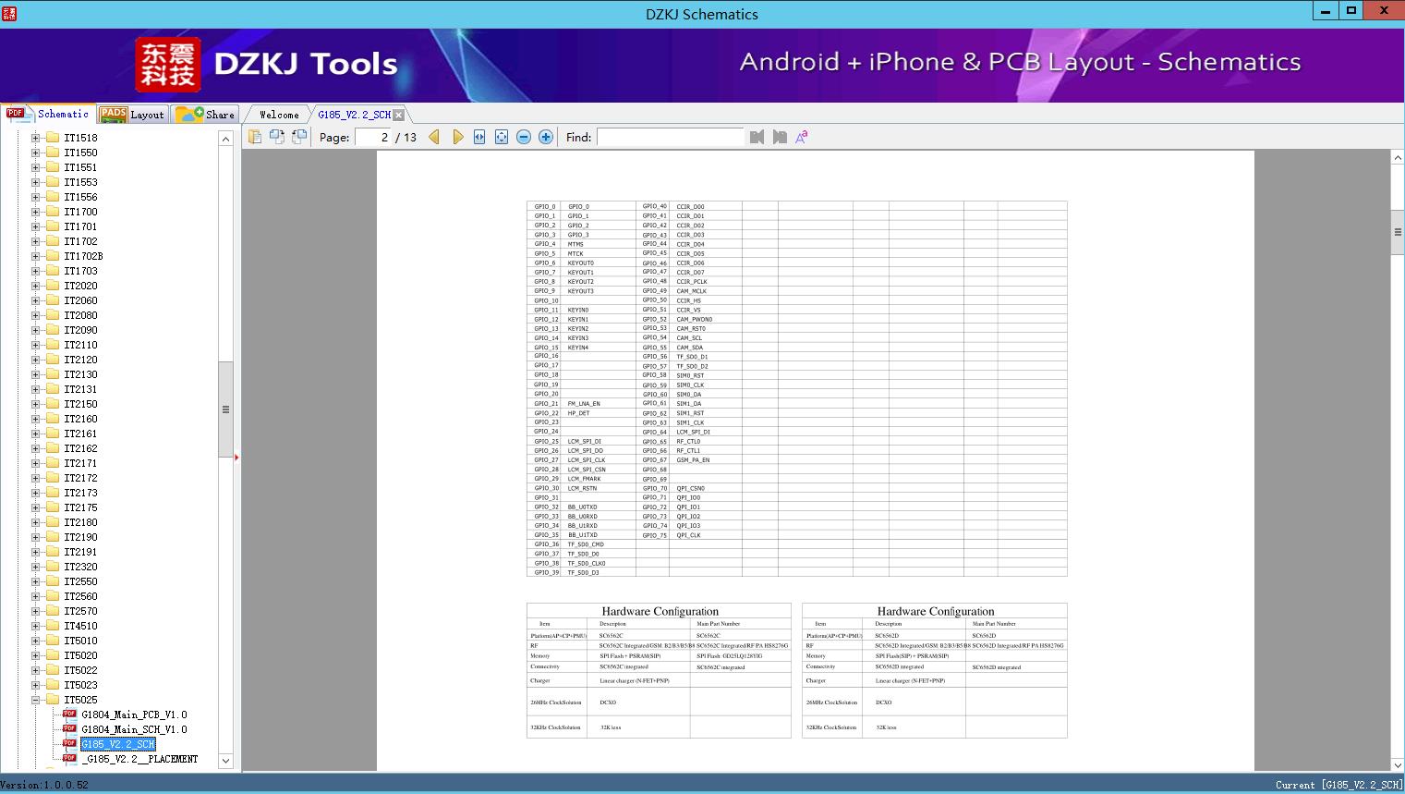1405x794 pixels.
Task: Select the G185_V2.2_SCH file
Action: [117, 744]
